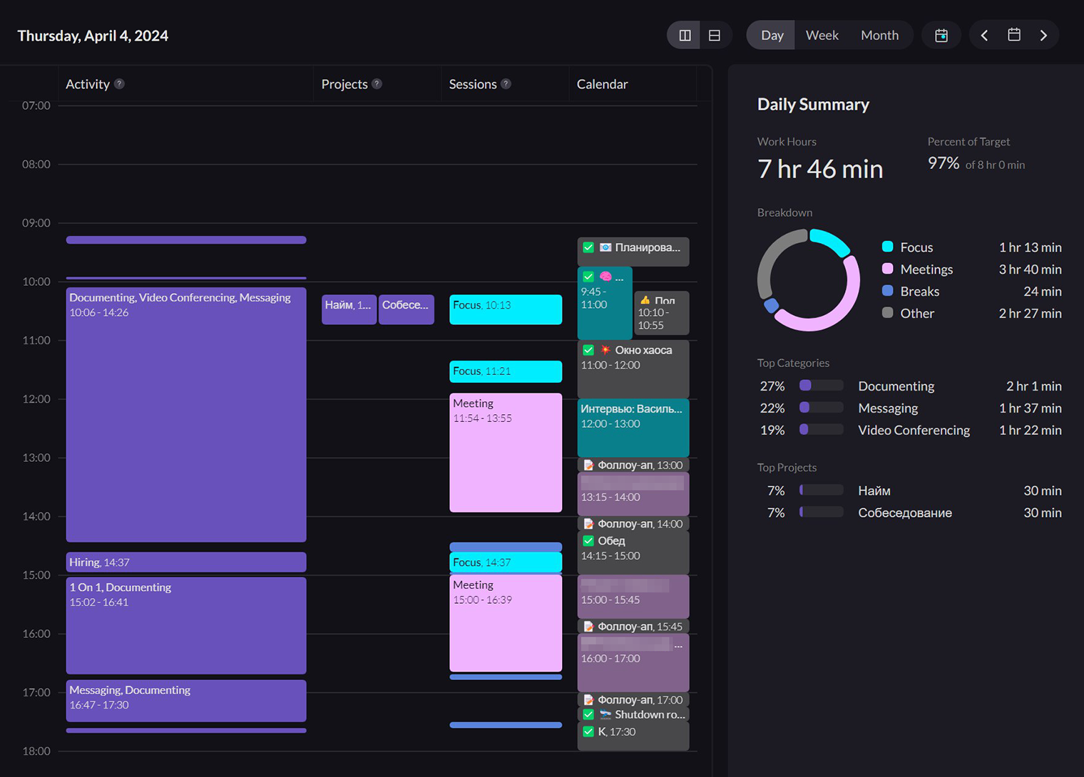Go to the next day arrow
The width and height of the screenshot is (1084, 777).
click(1043, 35)
